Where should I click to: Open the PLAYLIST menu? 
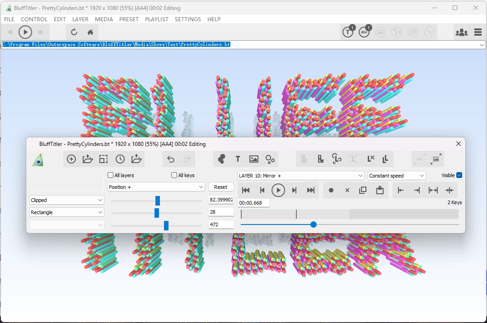[x=156, y=19]
